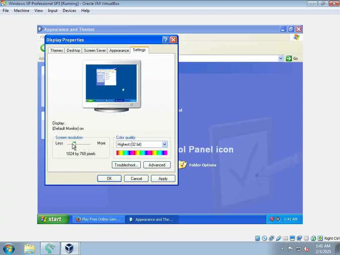340x255 pixels.
Task: Click the XP start button
Action: coord(53,219)
